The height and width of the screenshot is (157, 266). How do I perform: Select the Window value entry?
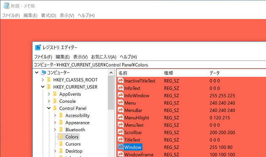(x=133, y=147)
